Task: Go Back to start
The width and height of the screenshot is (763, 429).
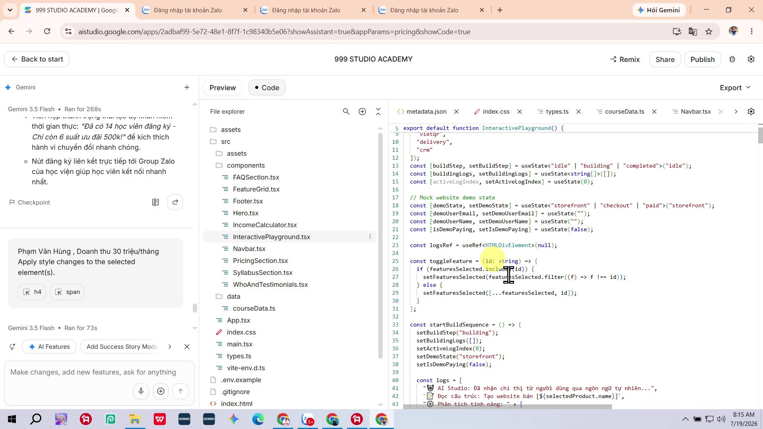Action: click(37, 59)
